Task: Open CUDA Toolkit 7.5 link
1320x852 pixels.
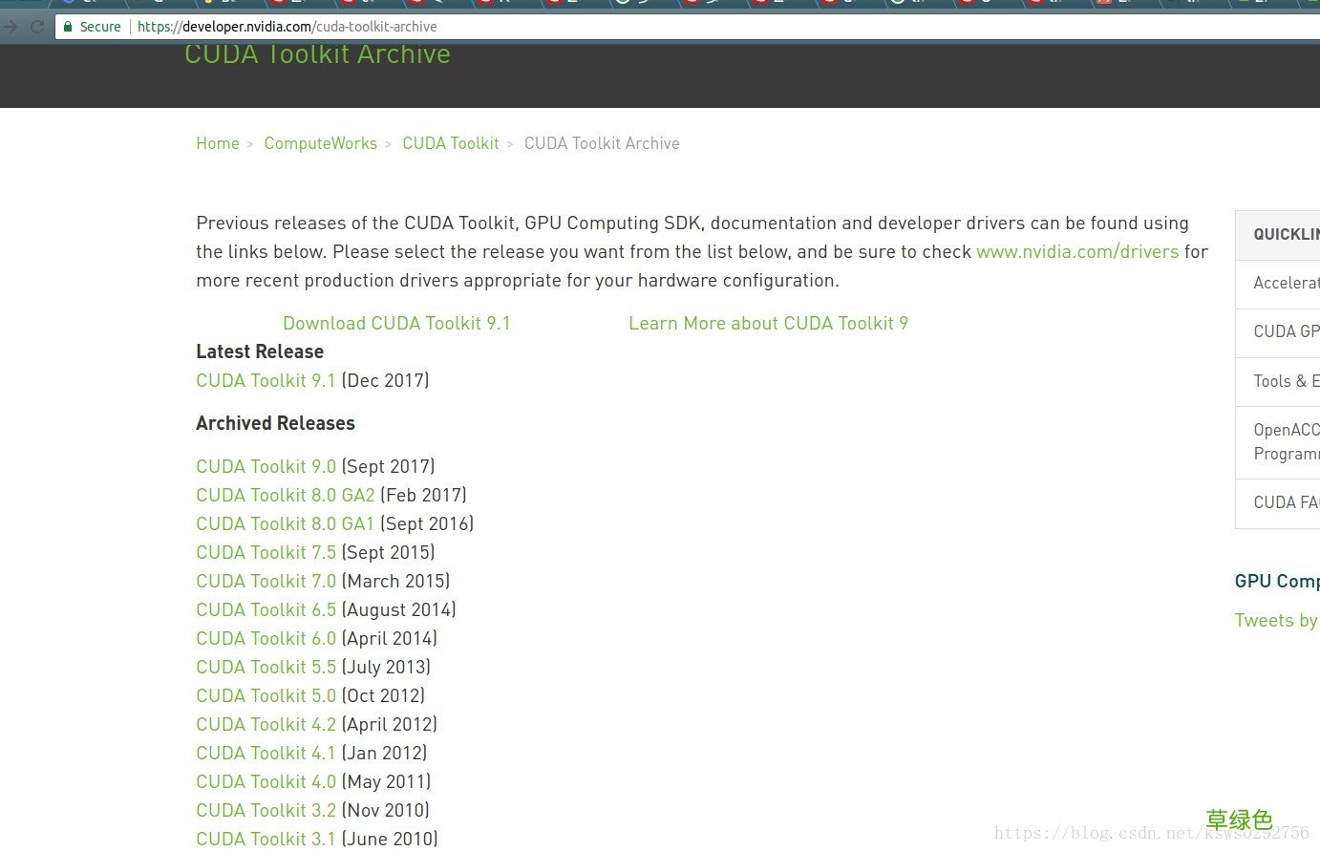Action: click(266, 553)
